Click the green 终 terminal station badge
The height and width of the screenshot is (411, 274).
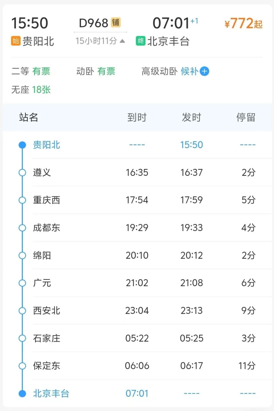tap(141, 41)
